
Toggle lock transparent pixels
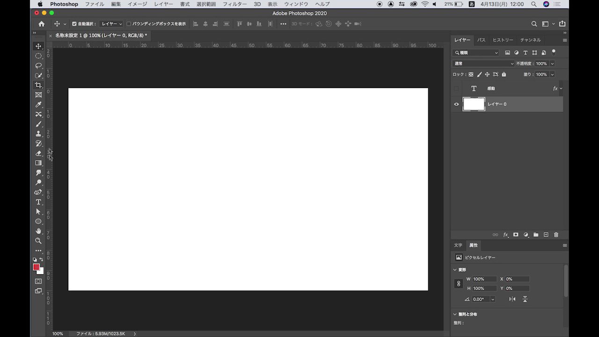[x=471, y=74]
